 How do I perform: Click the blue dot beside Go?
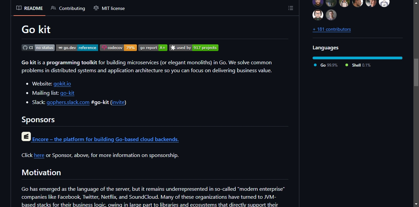315,65
